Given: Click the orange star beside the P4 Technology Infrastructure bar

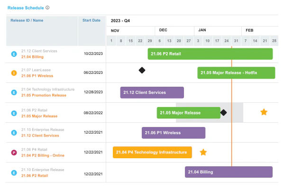Looking at the screenshot, I should tap(203, 152).
